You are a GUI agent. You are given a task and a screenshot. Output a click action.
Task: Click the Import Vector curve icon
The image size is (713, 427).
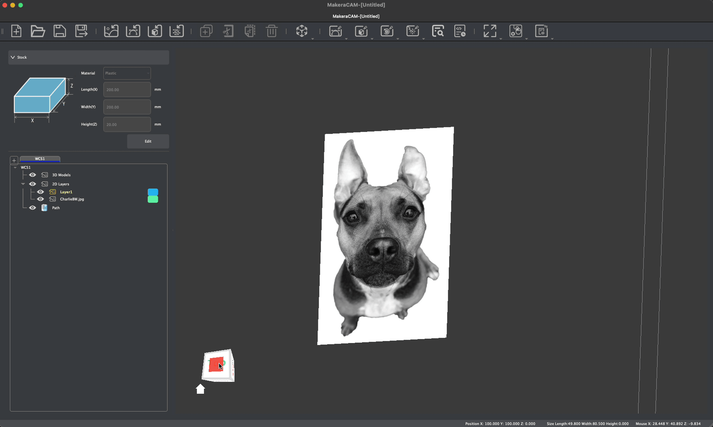133,31
